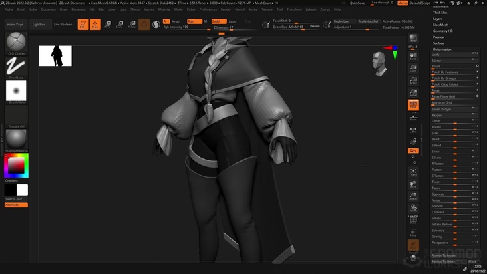Click the Transp transparency icon
The width and height of the screenshot is (487, 274).
(413, 233)
